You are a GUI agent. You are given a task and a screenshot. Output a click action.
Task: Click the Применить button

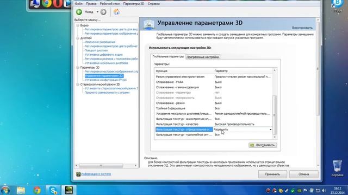[x=272, y=174]
